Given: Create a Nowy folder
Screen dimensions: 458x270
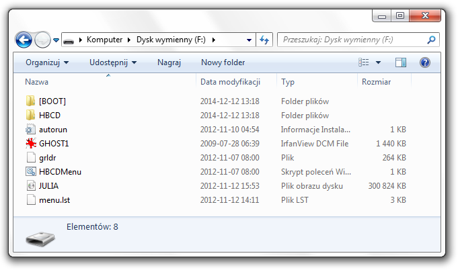Looking at the screenshot, I should pyautogui.click(x=223, y=62).
